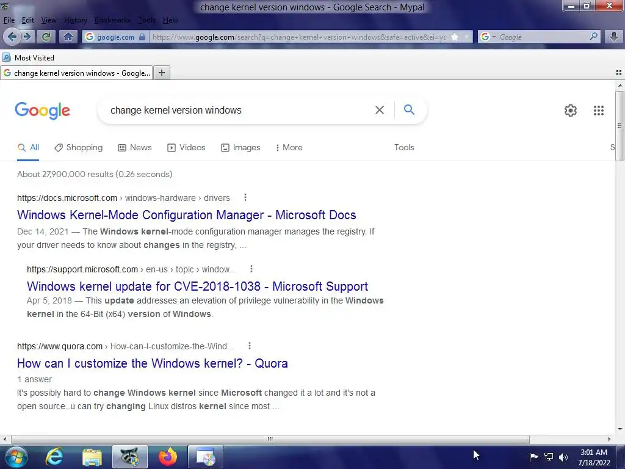Open Windows Kernel-Mode Configuration Manager result
Viewport: 625px width, 469px height.
coord(187,215)
